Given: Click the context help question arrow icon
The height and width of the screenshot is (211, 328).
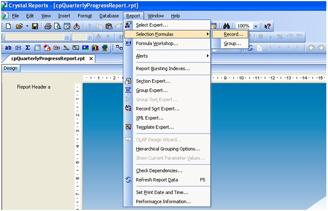Looking at the screenshot, I should [267, 26].
